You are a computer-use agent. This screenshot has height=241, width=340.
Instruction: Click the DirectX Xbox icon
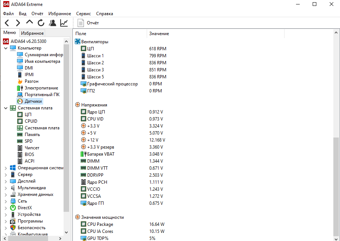13,208
